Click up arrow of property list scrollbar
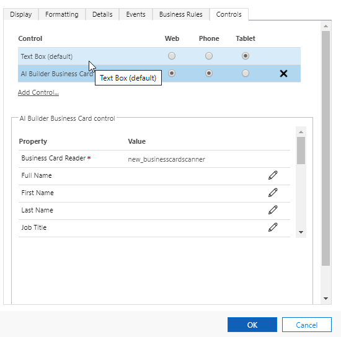The width and height of the screenshot is (341, 337). click(301, 132)
